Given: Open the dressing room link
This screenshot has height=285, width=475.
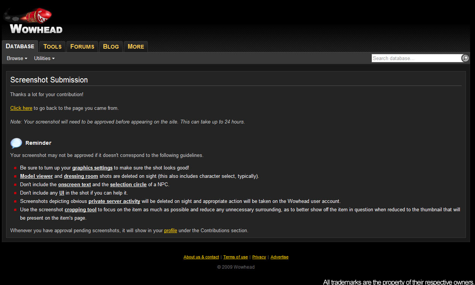Looking at the screenshot, I should tap(81, 176).
